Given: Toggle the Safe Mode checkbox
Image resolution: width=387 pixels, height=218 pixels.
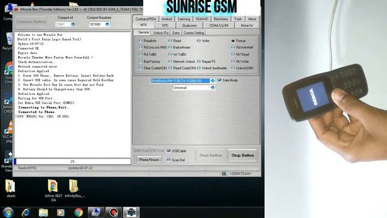Looking at the screenshot, I should (x=220, y=81).
